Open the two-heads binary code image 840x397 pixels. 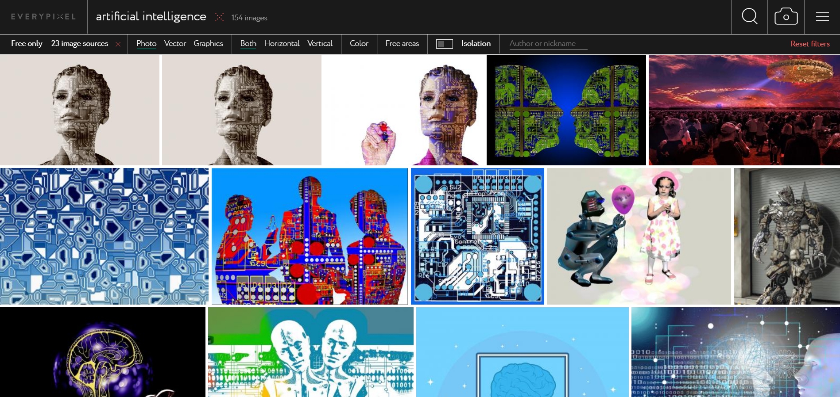(x=311, y=352)
